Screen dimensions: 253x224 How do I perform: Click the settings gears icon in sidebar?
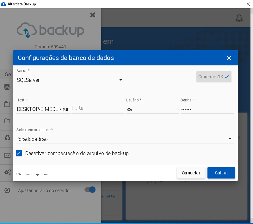(7, 173)
